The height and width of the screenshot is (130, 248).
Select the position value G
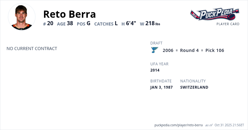(x=88, y=23)
